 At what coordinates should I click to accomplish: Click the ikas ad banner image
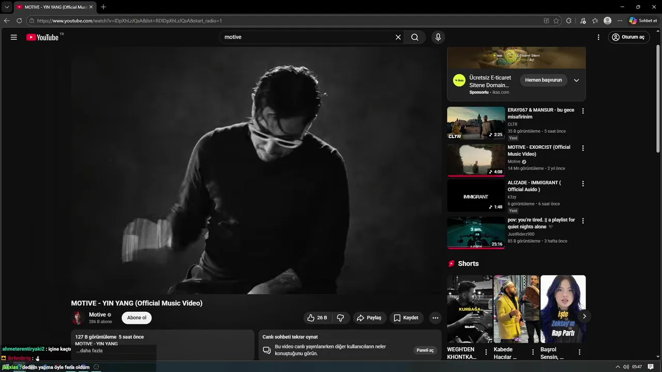[x=517, y=58]
